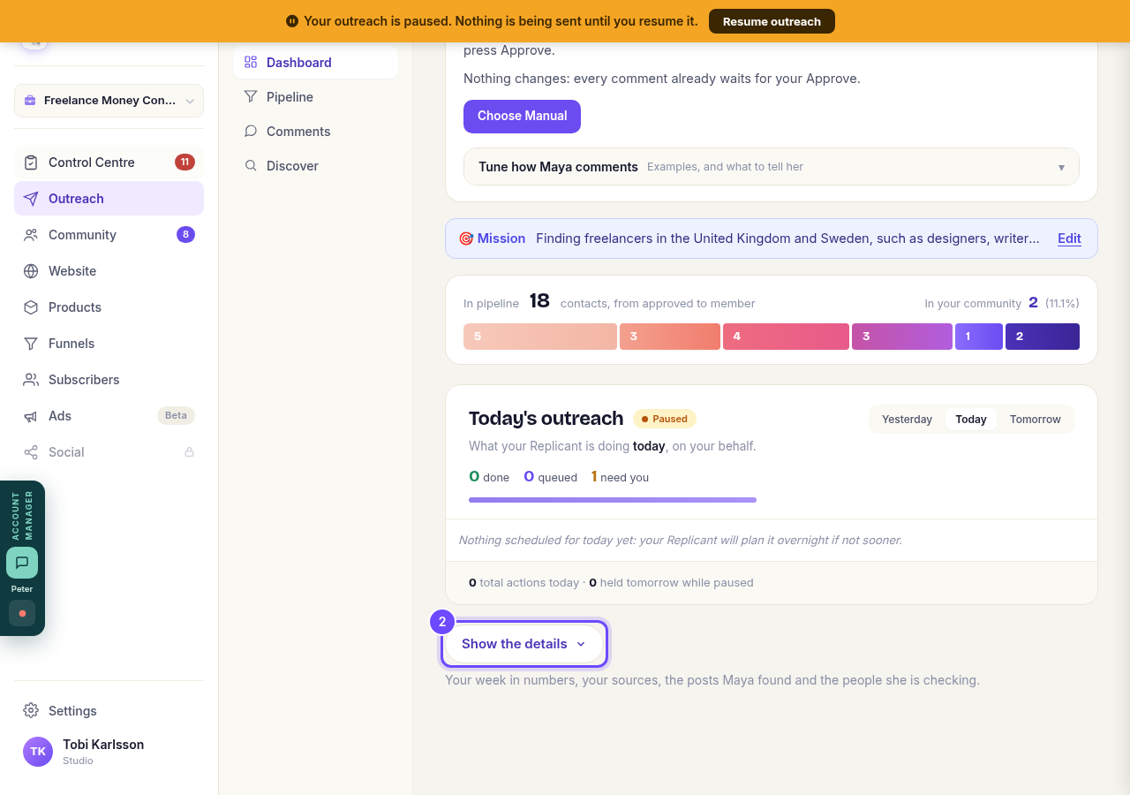Switch to the Yesterday tab
This screenshot has height=795, width=1130.
[907, 420]
